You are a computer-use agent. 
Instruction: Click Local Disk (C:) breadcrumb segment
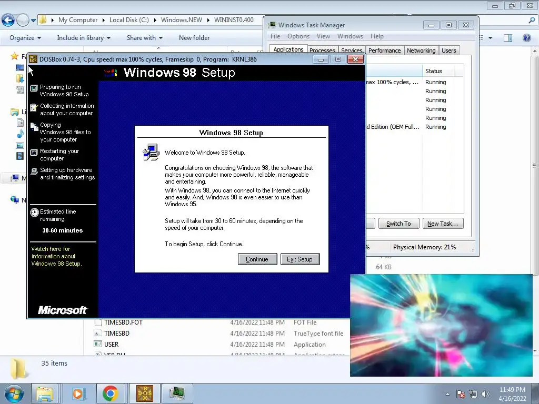coord(129,20)
